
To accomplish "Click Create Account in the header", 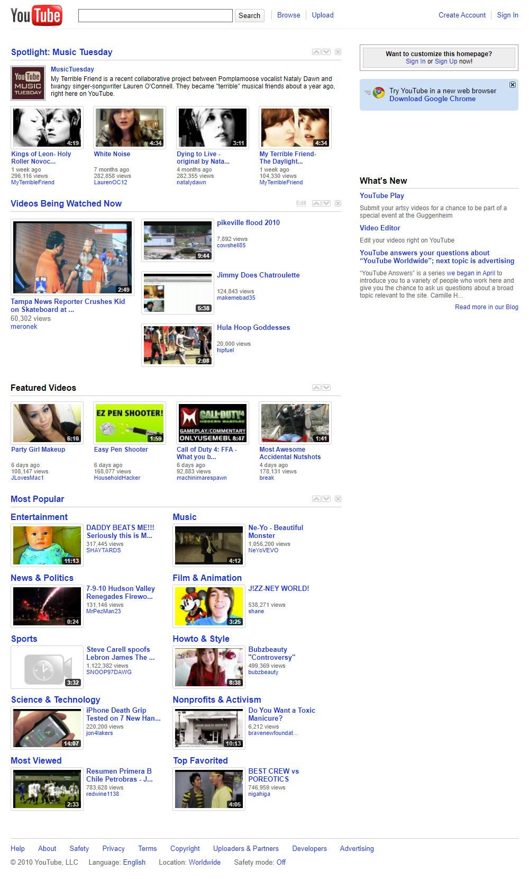I will 462,15.
